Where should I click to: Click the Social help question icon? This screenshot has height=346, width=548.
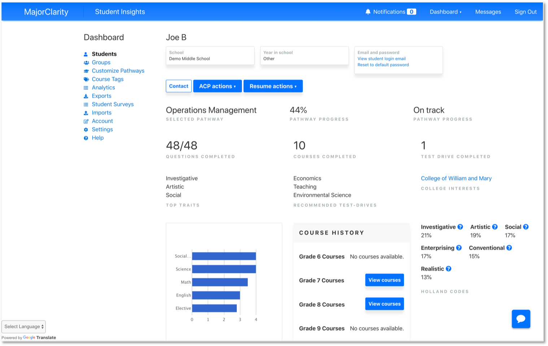click(526, 227)
